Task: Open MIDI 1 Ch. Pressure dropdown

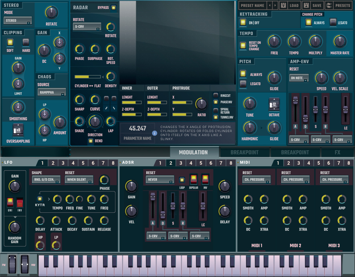Action: (x=256, y=179)
